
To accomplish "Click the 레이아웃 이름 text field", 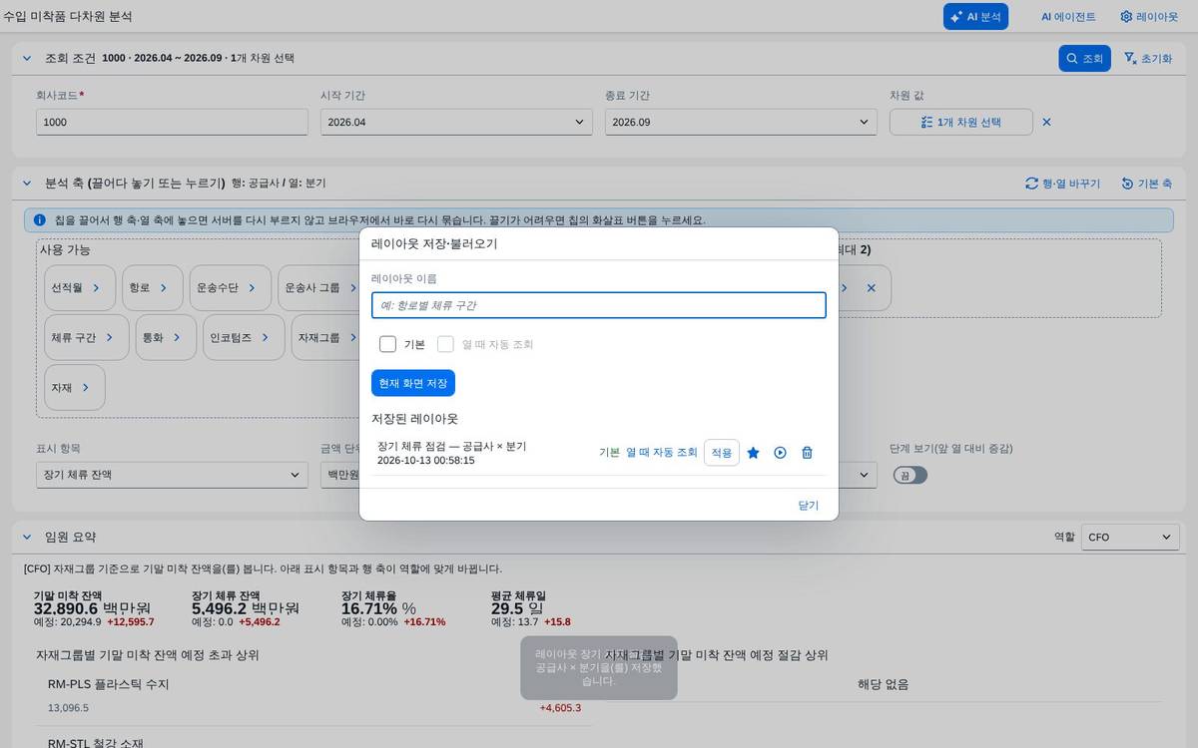I will (x=599, y=305).
